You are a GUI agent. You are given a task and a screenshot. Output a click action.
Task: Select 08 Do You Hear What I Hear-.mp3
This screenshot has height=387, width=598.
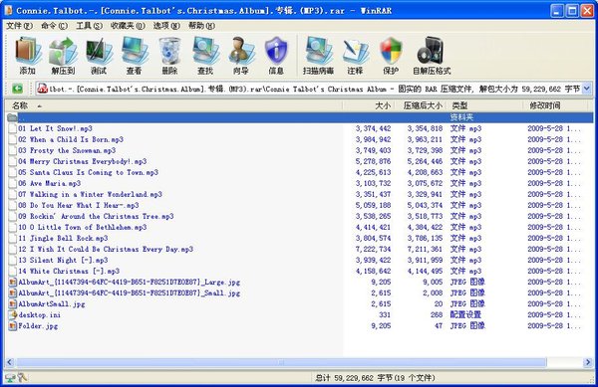coord(79,206)
